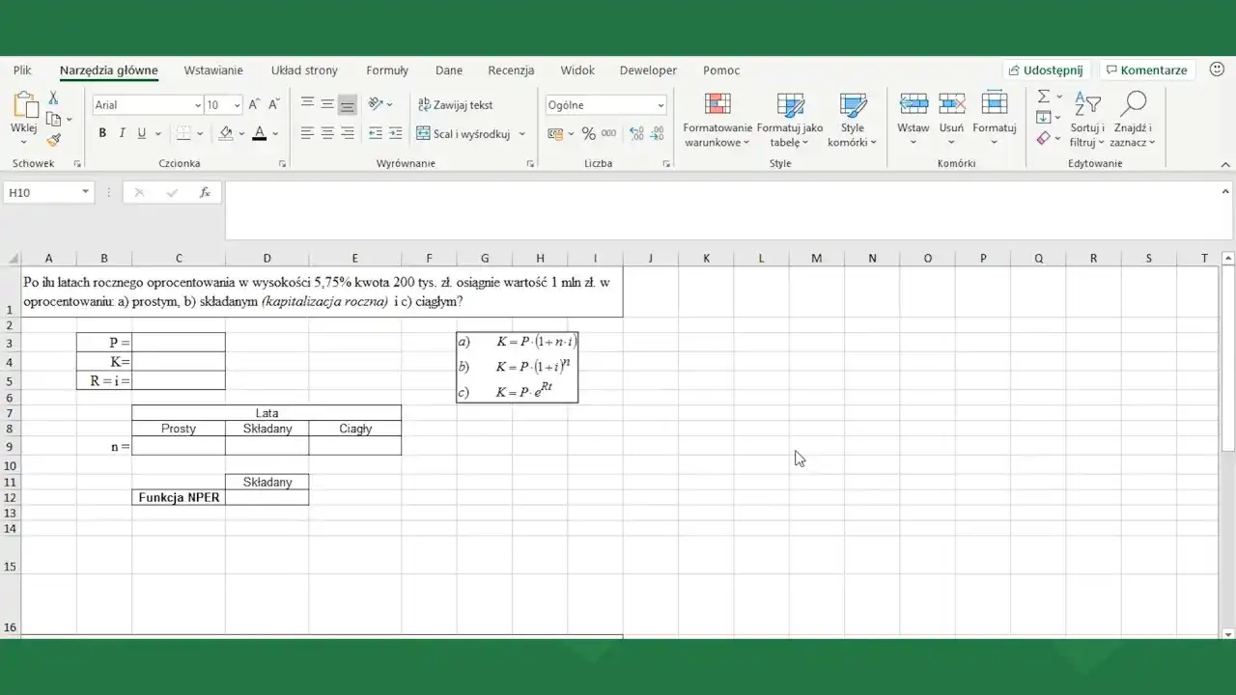This screenshot has width=1236, height=695.
Task: Select the Funkcja NPER cell
Action: pyautogui.click(x=179, y=497)
